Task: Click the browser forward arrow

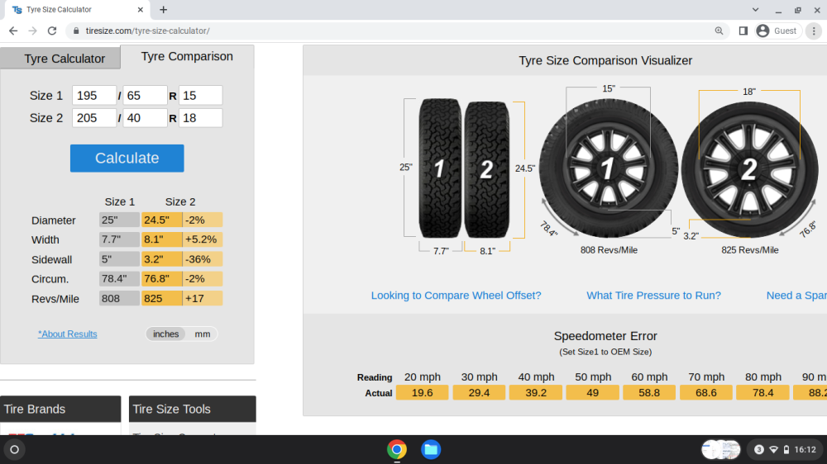Action: coord(33,31)
